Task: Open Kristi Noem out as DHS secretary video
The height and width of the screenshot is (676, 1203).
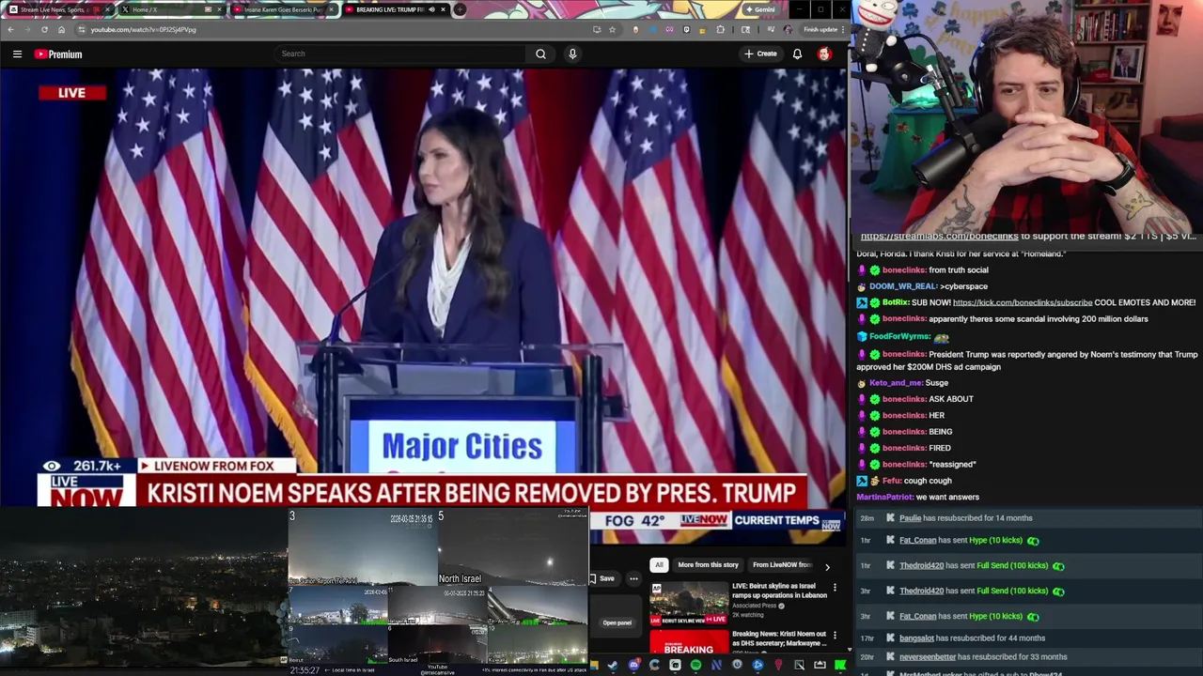Action: [x=778, y=638]
